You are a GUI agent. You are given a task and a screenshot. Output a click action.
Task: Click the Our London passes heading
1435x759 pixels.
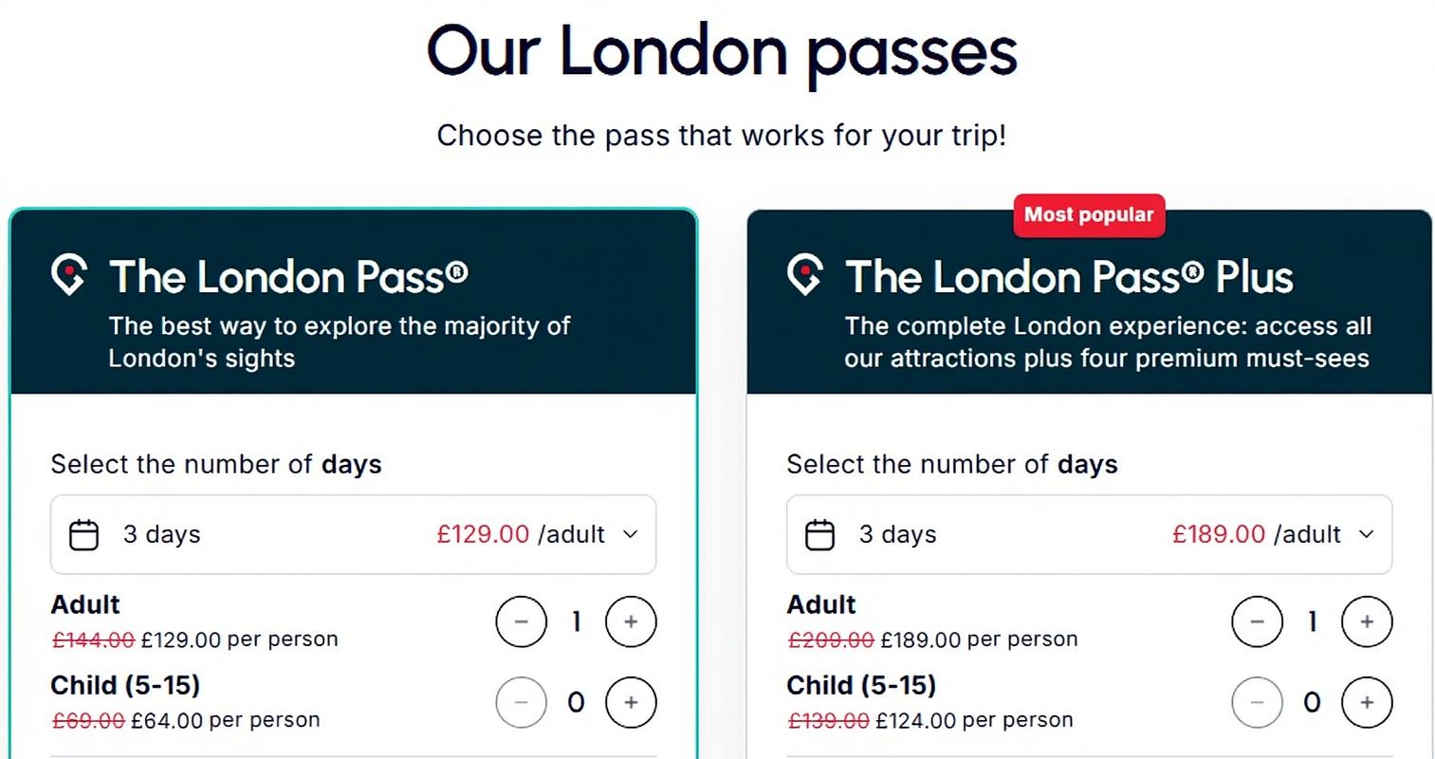(x=721, y=52)
